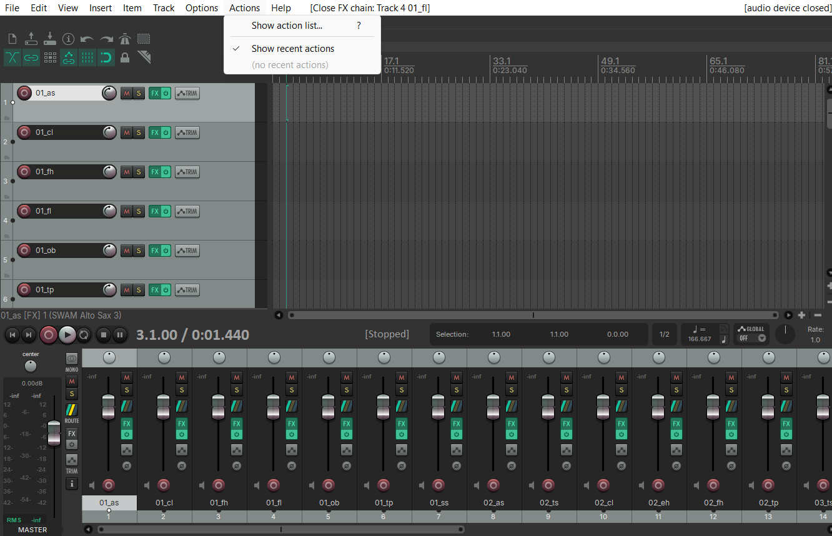Toggle the metronome icon
Viewport: 832px width, 536px height.
(x=125, y=39)
